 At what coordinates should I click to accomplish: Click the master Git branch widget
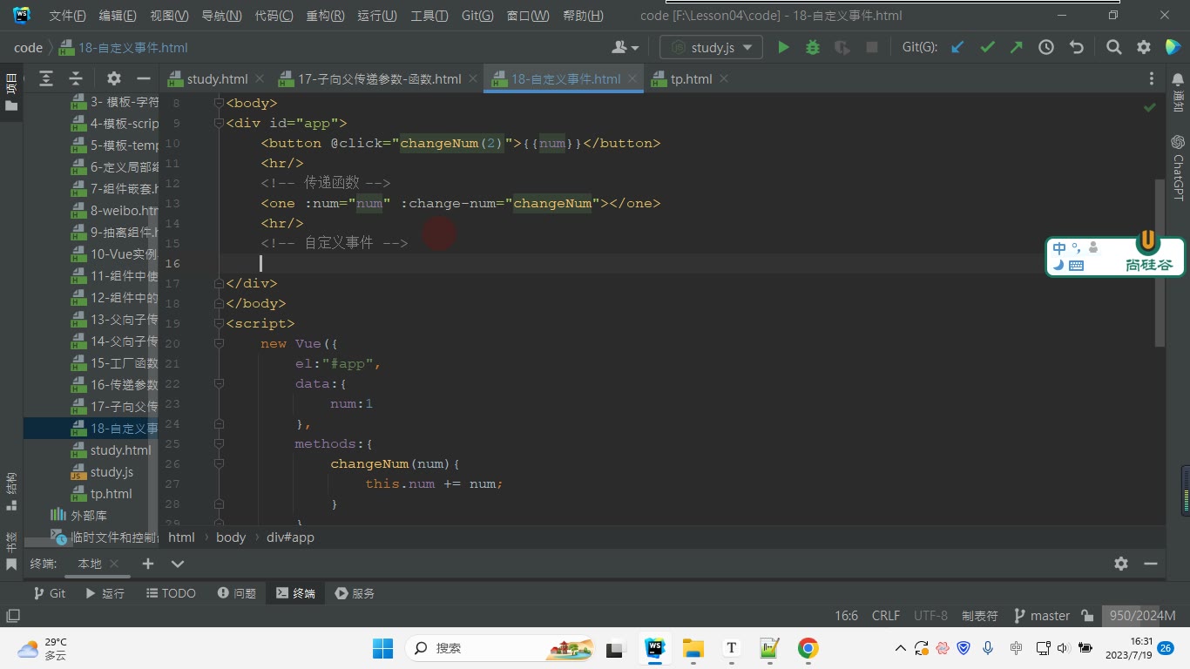pyautogui.click(x=1042, y=615)
